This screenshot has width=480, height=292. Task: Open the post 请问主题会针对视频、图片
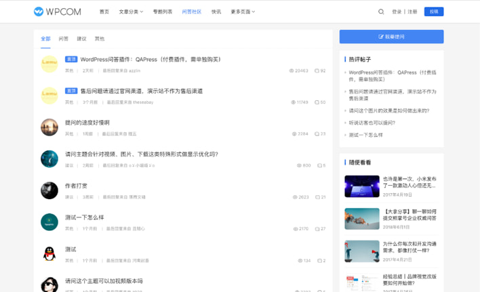(x=142, y=154)
